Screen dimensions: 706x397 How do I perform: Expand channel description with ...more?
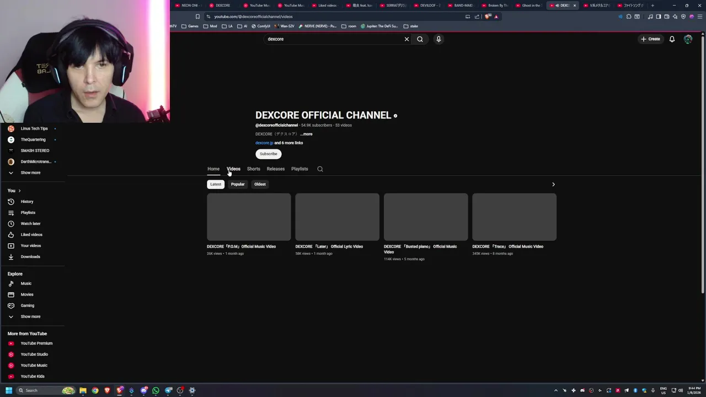click(x=306, y=134)
